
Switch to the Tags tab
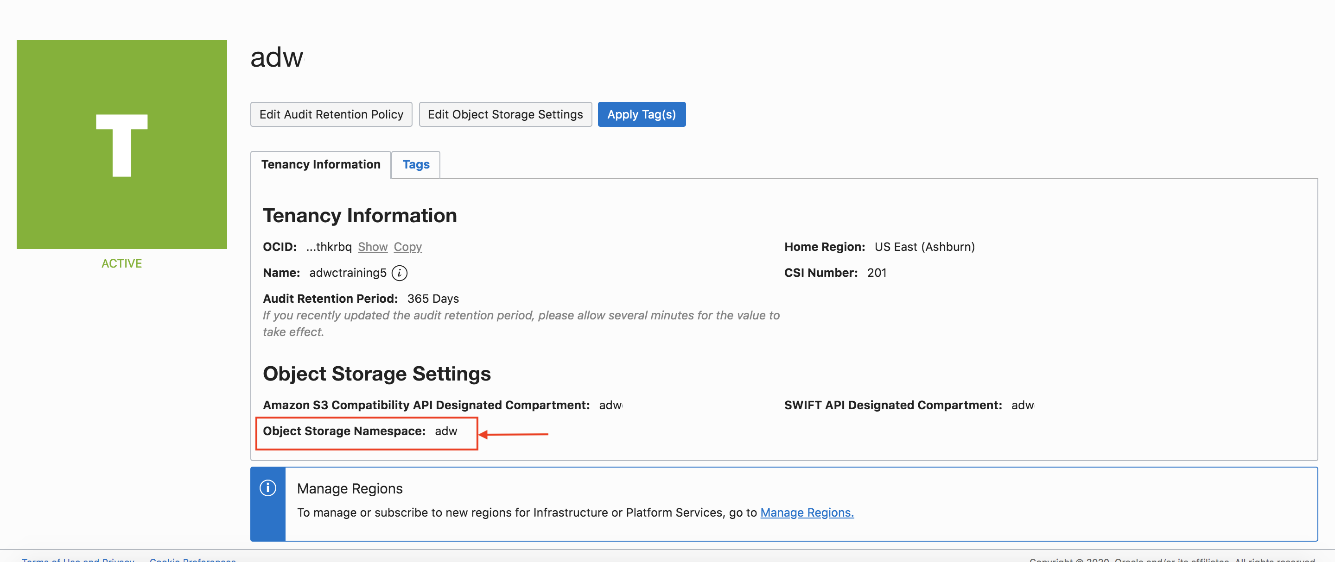click(416, 164)
